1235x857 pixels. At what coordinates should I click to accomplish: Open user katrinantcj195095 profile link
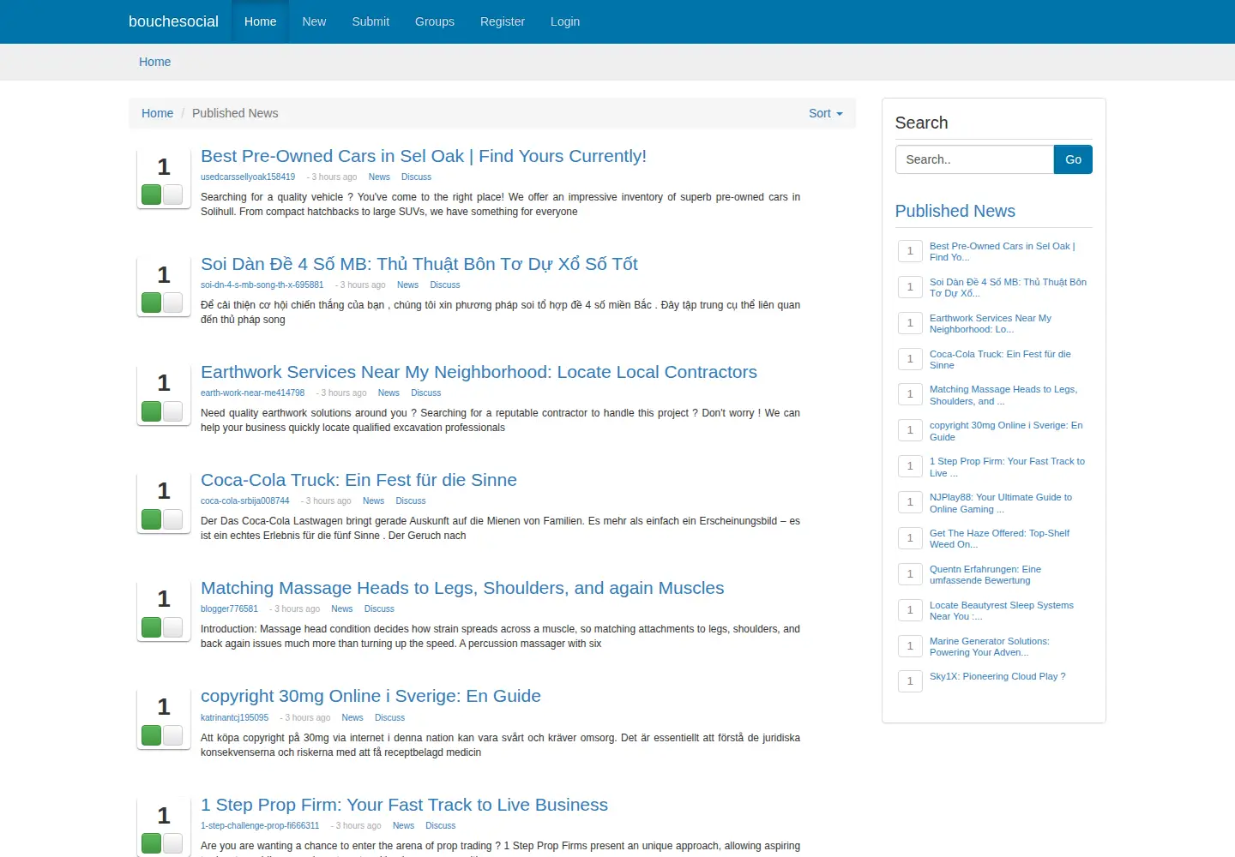pos(234,718)
